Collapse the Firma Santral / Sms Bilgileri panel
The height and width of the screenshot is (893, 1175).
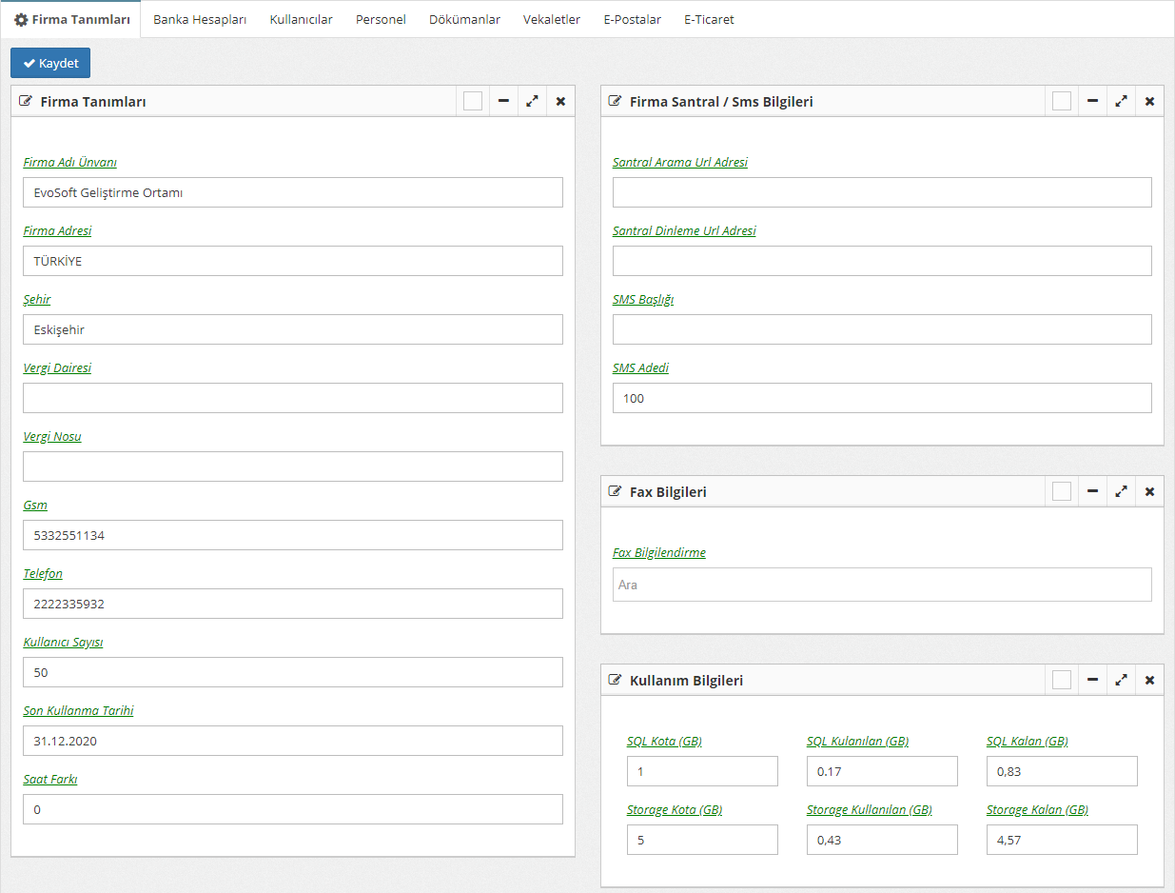point(1092,101)
